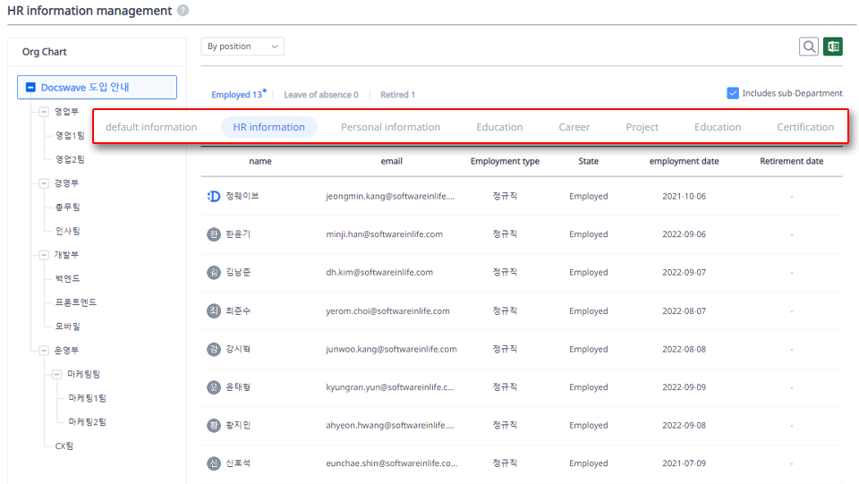
Task: Click the avatar of 윤태형
Action: (x=214, y=387)
